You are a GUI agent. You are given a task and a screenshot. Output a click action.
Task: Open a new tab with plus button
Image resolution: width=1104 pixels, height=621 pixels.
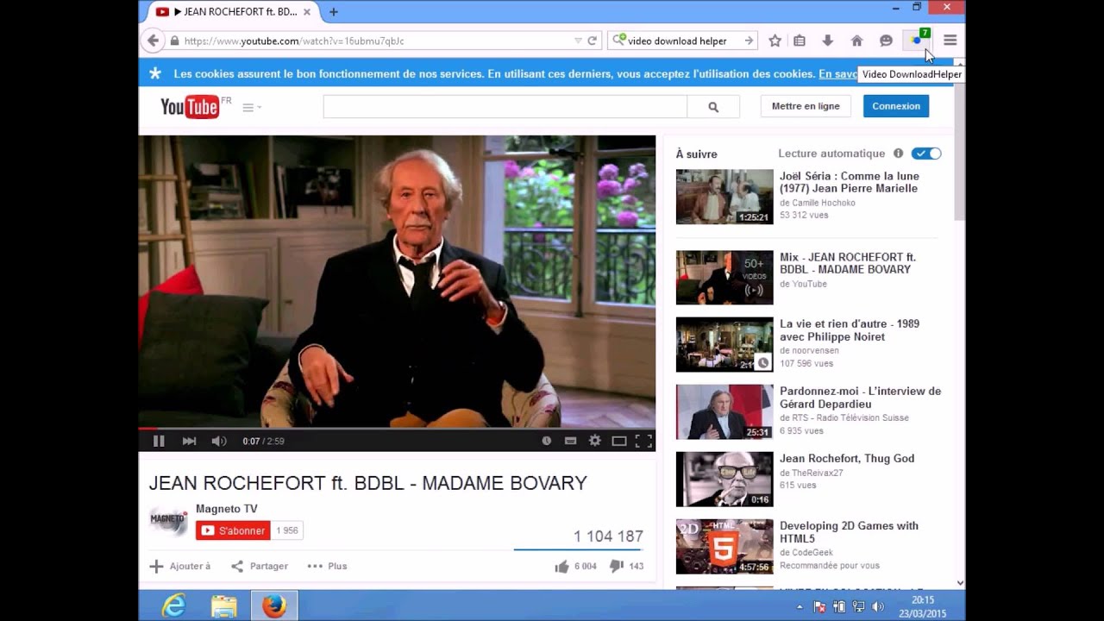(x=334, y=11)
